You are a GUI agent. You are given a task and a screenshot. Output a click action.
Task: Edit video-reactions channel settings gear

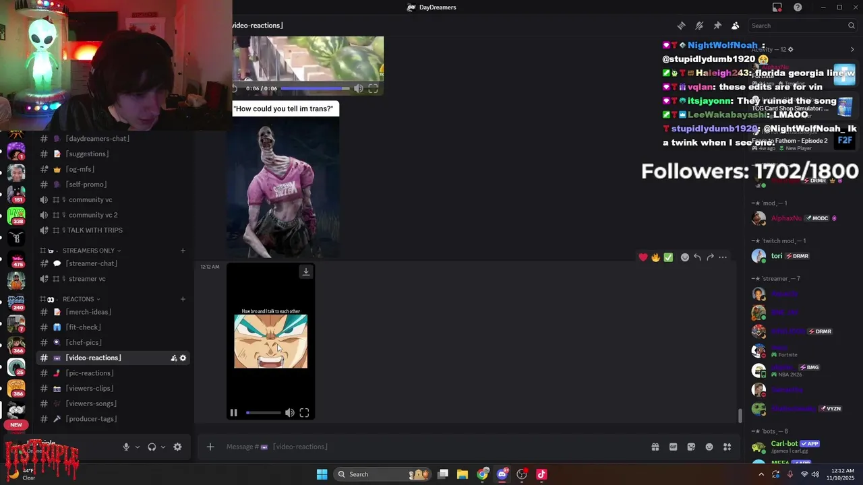(x=183, y=358)
